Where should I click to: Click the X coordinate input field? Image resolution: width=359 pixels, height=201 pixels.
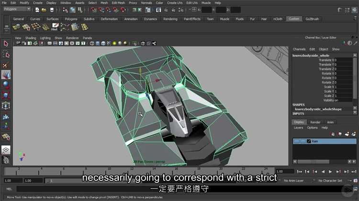click(206, 10)
